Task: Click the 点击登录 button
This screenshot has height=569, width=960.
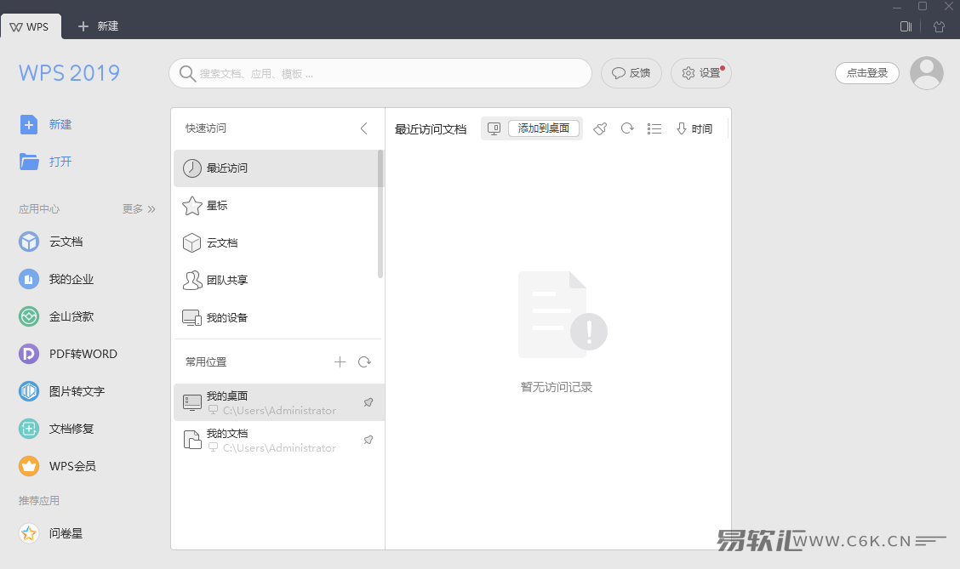Action: [867, 73]
